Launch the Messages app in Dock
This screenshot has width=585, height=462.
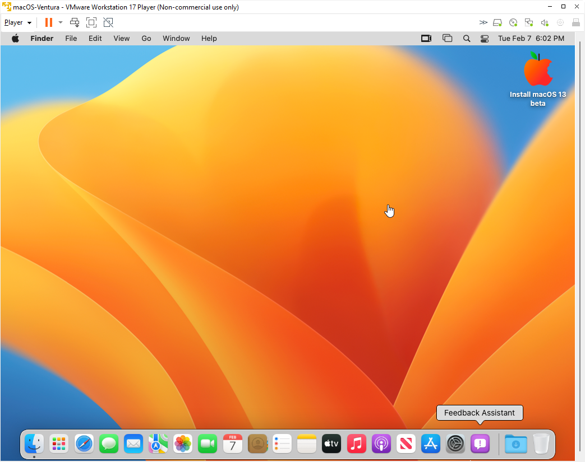point(109,444)
